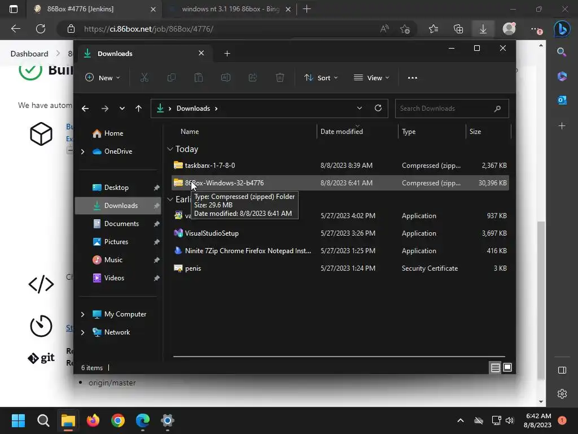Open Outlook in Edge sidebar
The image size is (578, 434).
[562, 100]
